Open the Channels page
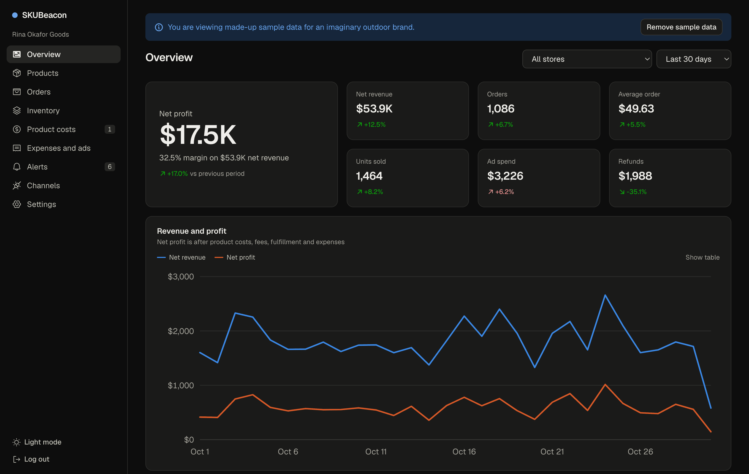Viewport: 749px width, 474px height. click(63, 185)
